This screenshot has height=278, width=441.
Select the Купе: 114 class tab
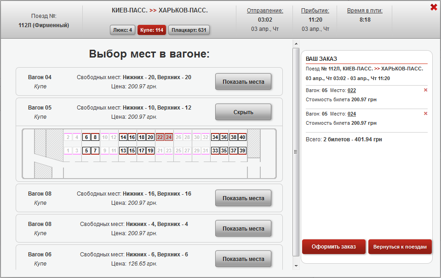click(152, 30)
